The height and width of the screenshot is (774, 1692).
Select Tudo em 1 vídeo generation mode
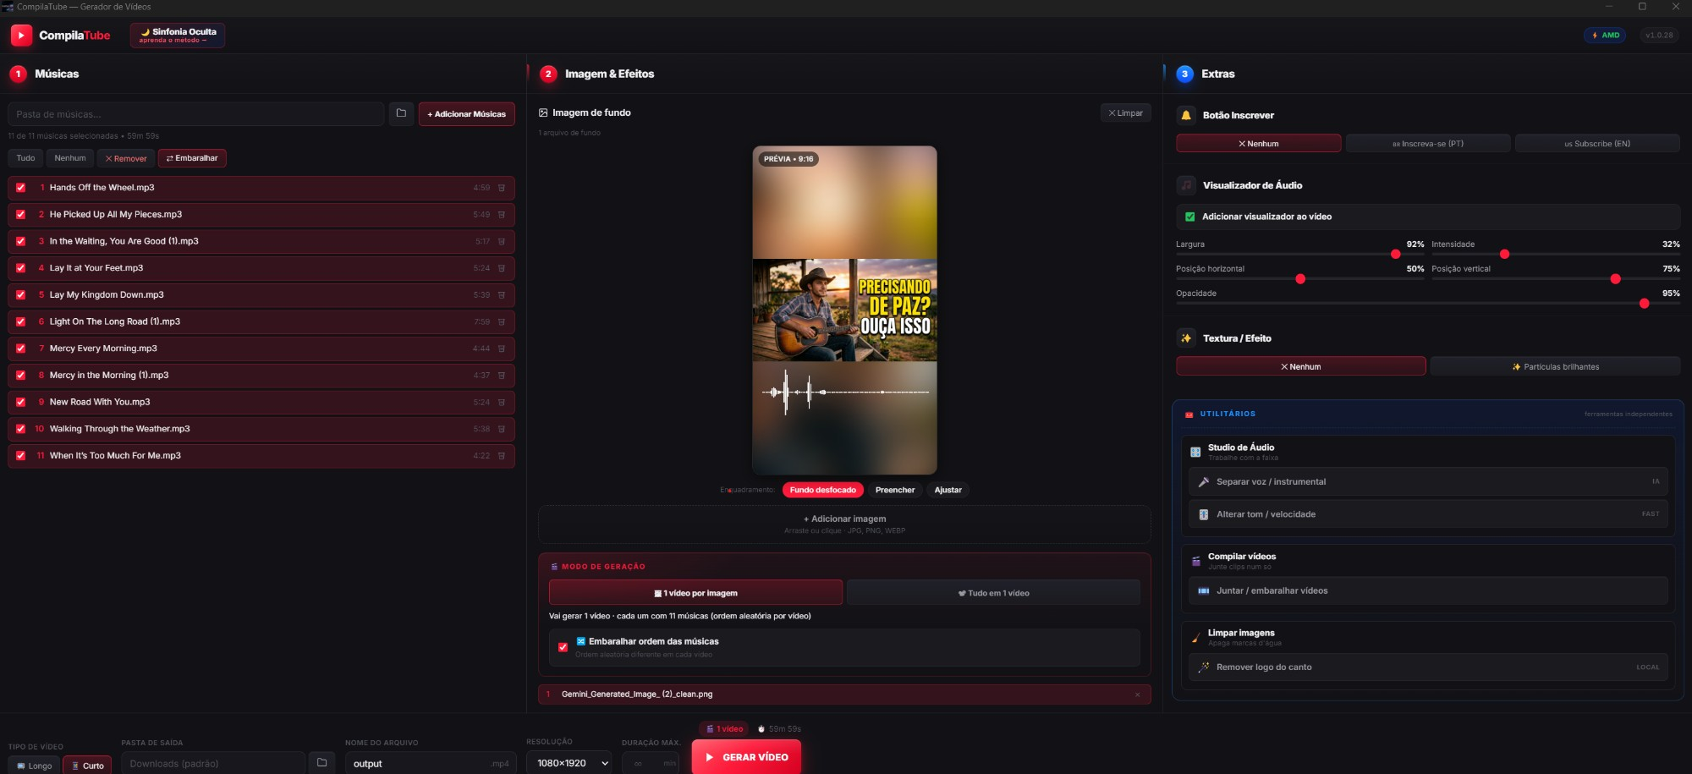click(993, 593)
